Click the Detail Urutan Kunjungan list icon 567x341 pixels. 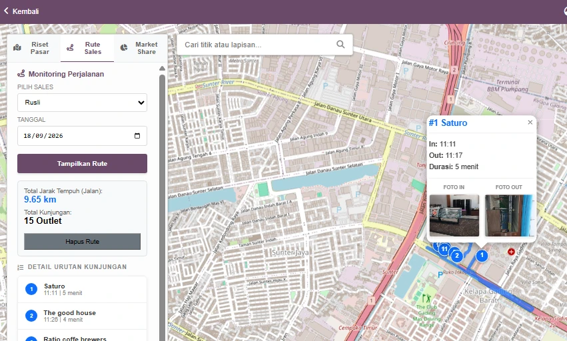point(20,267)
